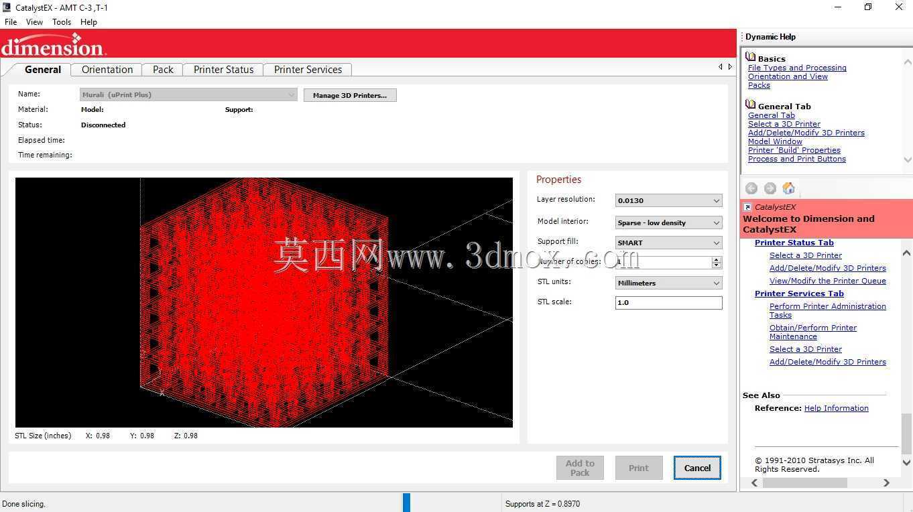The width and height of the screenshot is (913, 512).
Task: Open the Packs help link
Action: click(759, 85)
